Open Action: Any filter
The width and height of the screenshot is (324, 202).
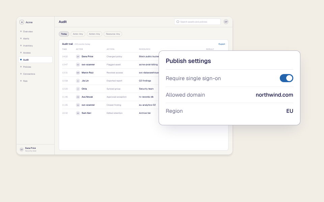tap(94, 34)
